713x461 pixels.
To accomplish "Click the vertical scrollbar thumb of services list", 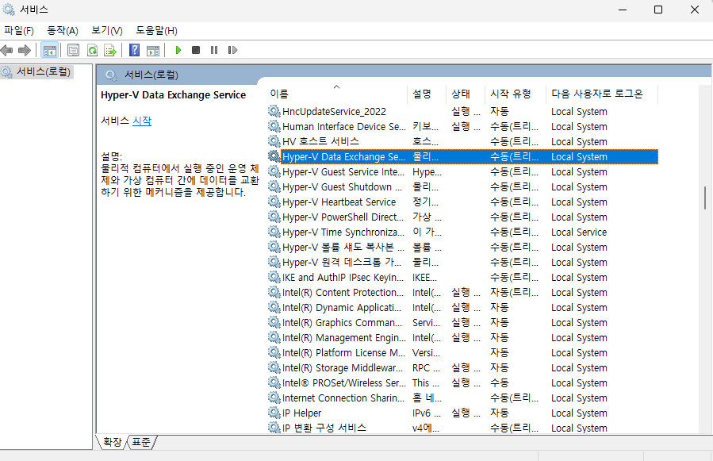I will [x=705, y=198].
